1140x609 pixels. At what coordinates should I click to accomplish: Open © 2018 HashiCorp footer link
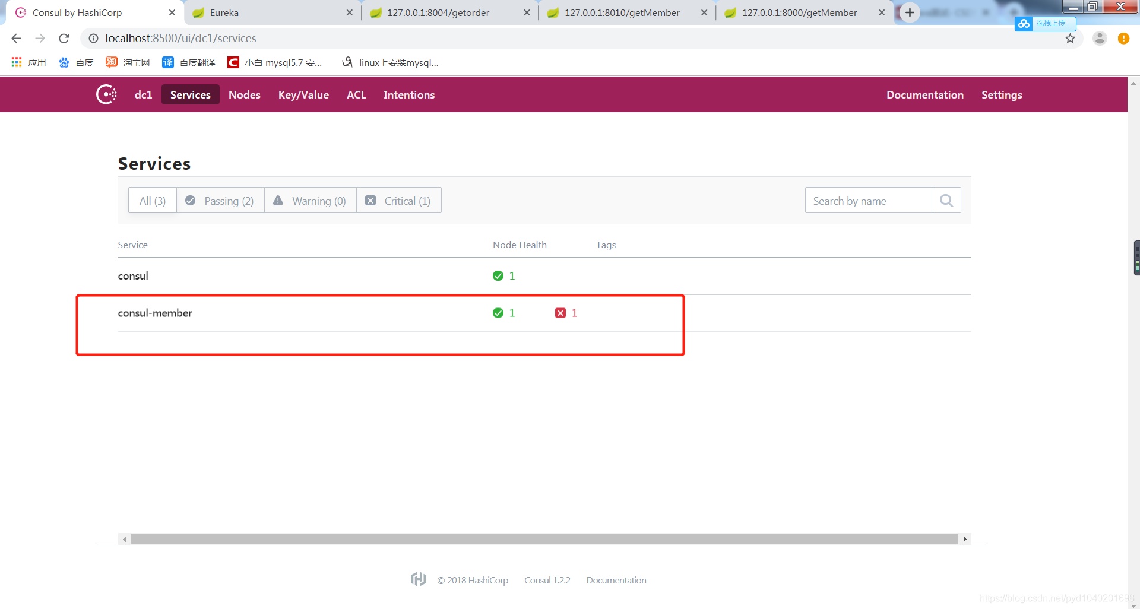pos(473,580)
